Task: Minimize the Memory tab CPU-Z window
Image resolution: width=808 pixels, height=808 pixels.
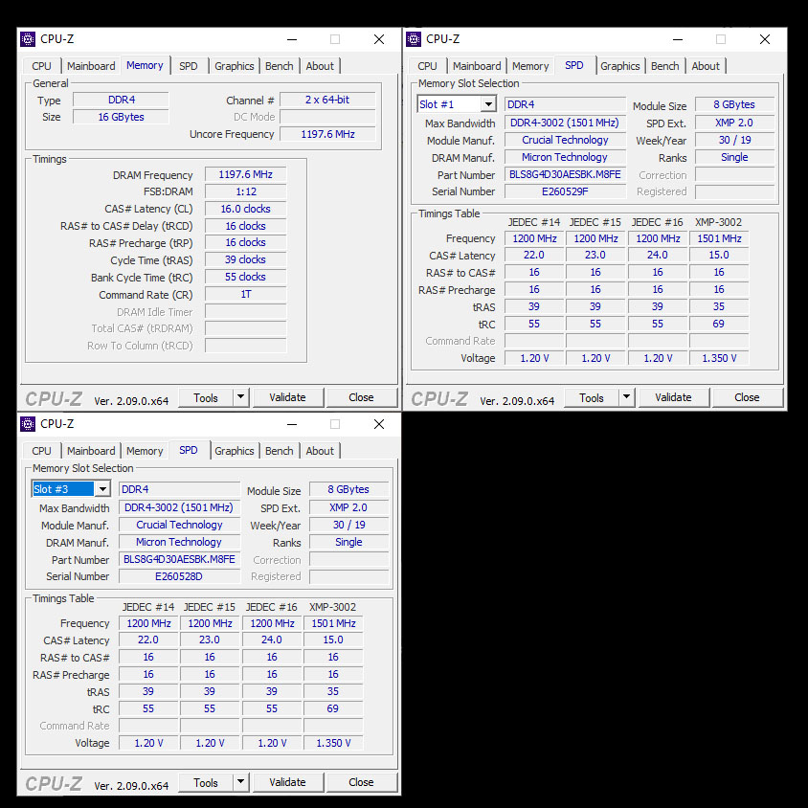Action: coord(292,39)
